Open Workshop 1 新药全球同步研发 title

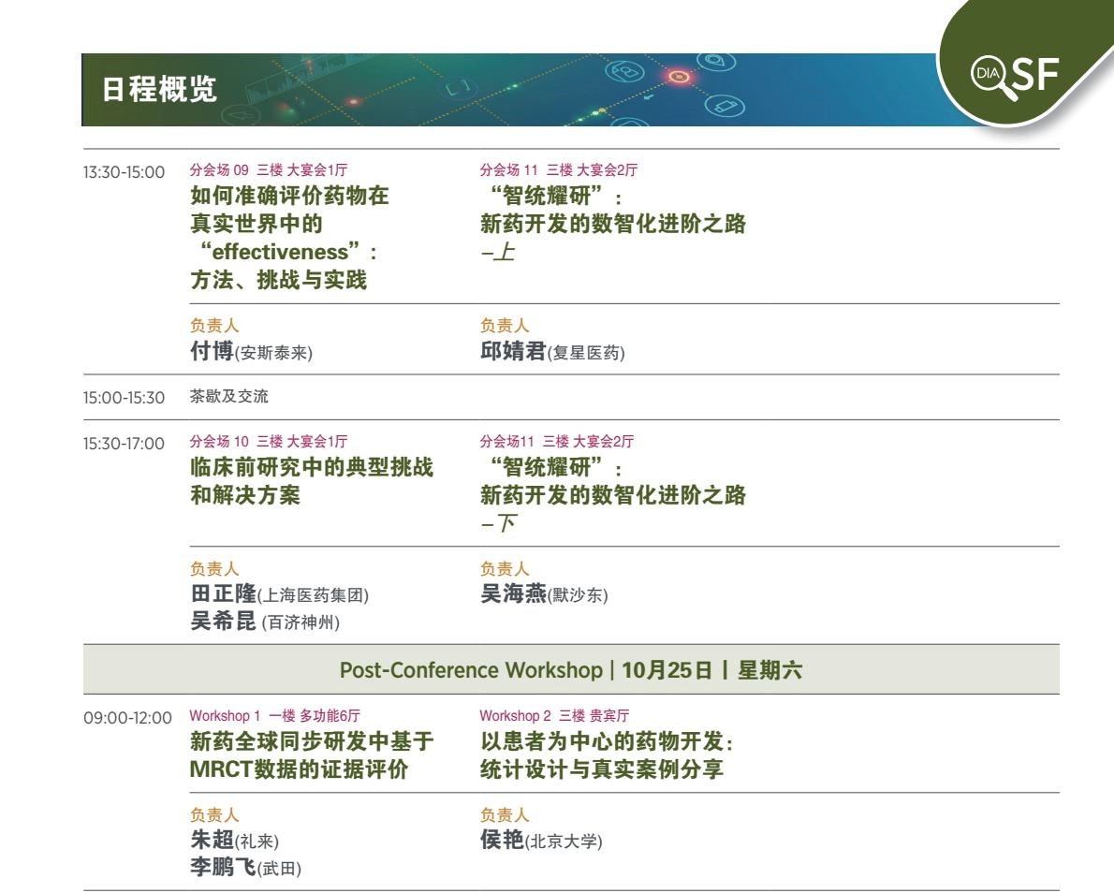[x=312, y=755]
